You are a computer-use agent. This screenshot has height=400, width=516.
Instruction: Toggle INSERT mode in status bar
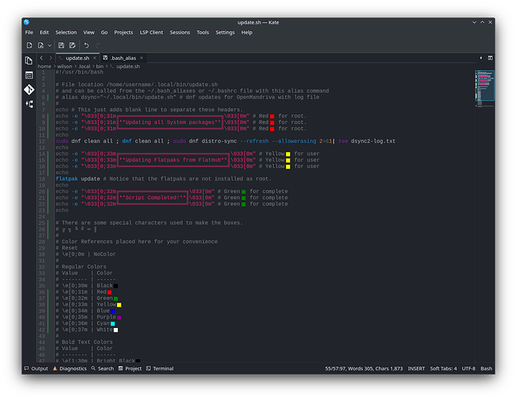click(x=417, y=369)
